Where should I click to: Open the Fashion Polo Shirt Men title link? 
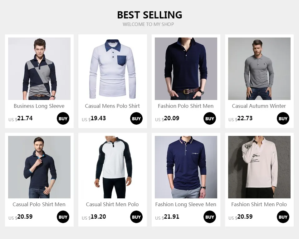coord(186,106)
